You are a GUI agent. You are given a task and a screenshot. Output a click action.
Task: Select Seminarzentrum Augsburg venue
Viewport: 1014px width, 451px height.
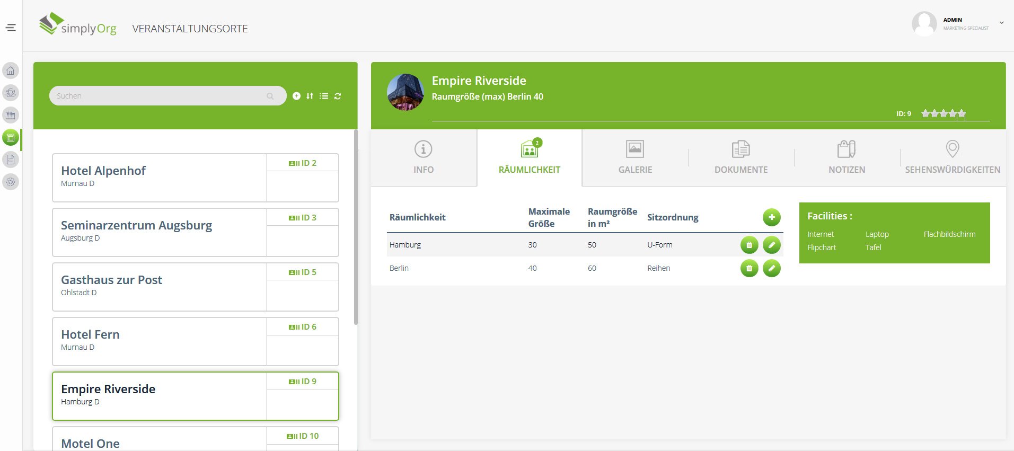[196, 233]
